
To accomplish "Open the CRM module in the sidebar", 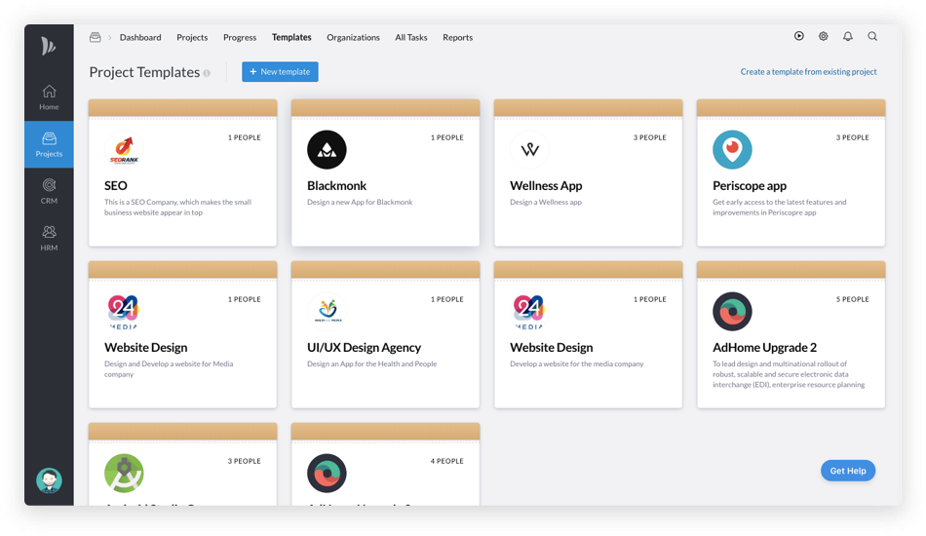I will point(49,191).
